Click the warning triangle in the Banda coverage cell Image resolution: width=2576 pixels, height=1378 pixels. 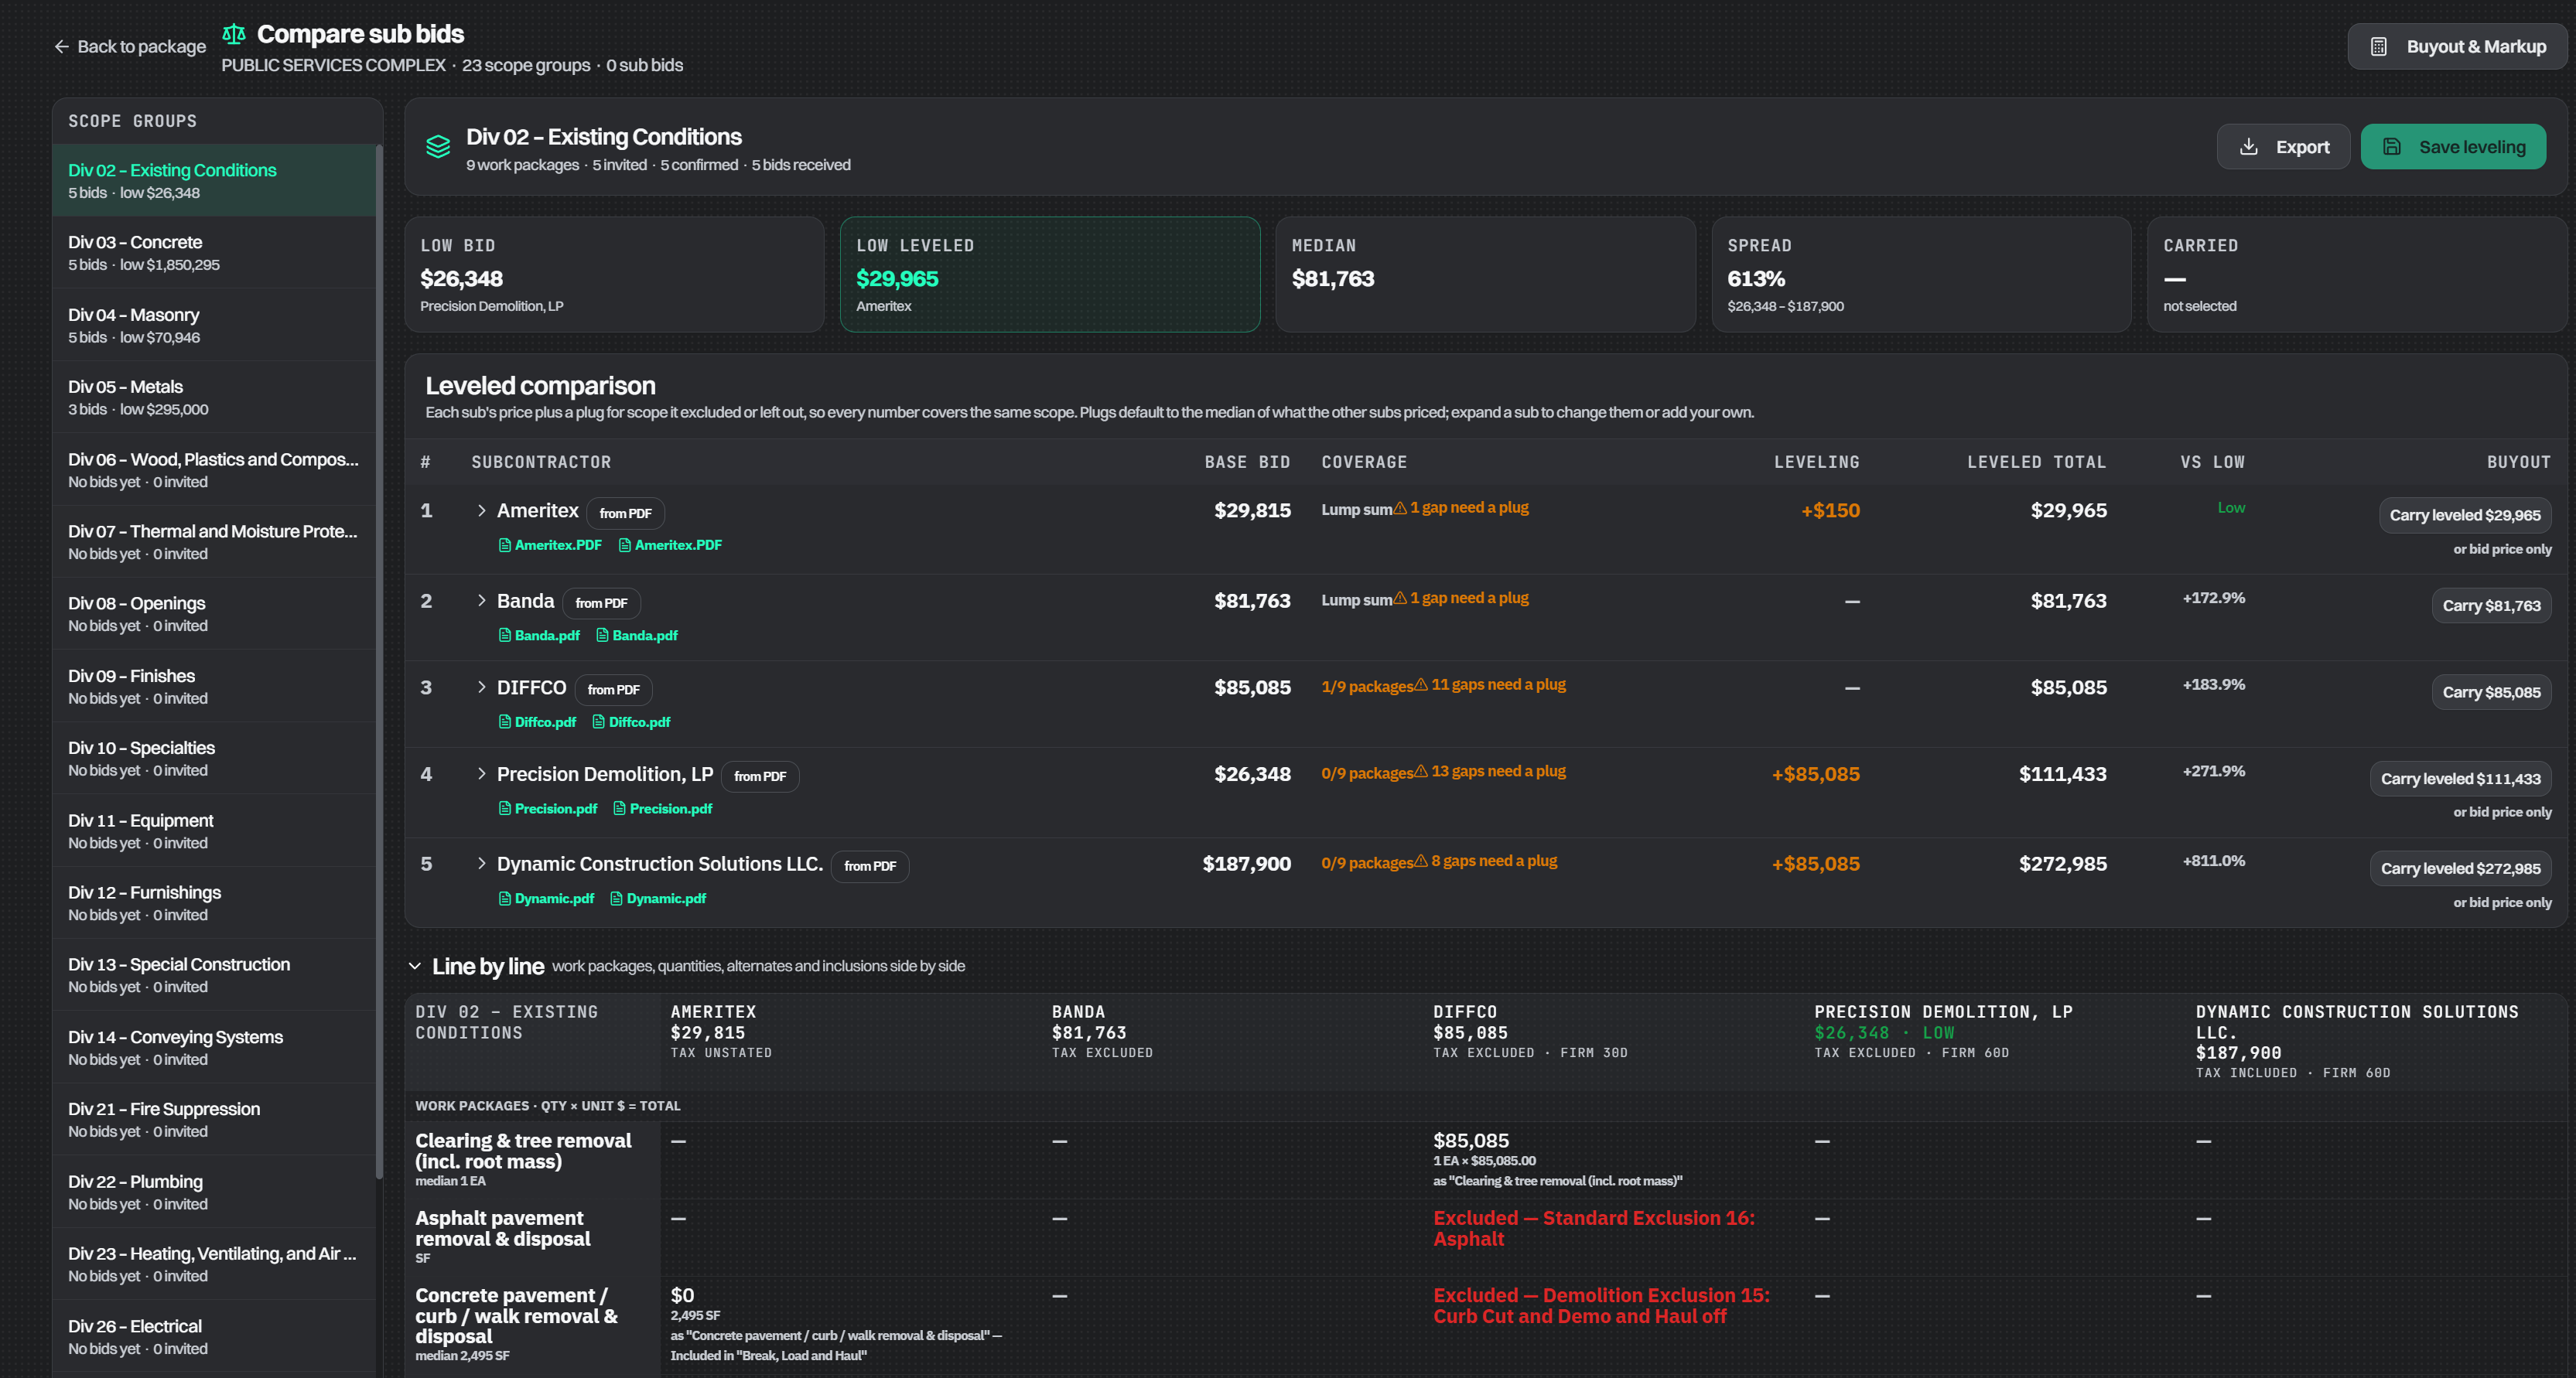coord(1400,598)
